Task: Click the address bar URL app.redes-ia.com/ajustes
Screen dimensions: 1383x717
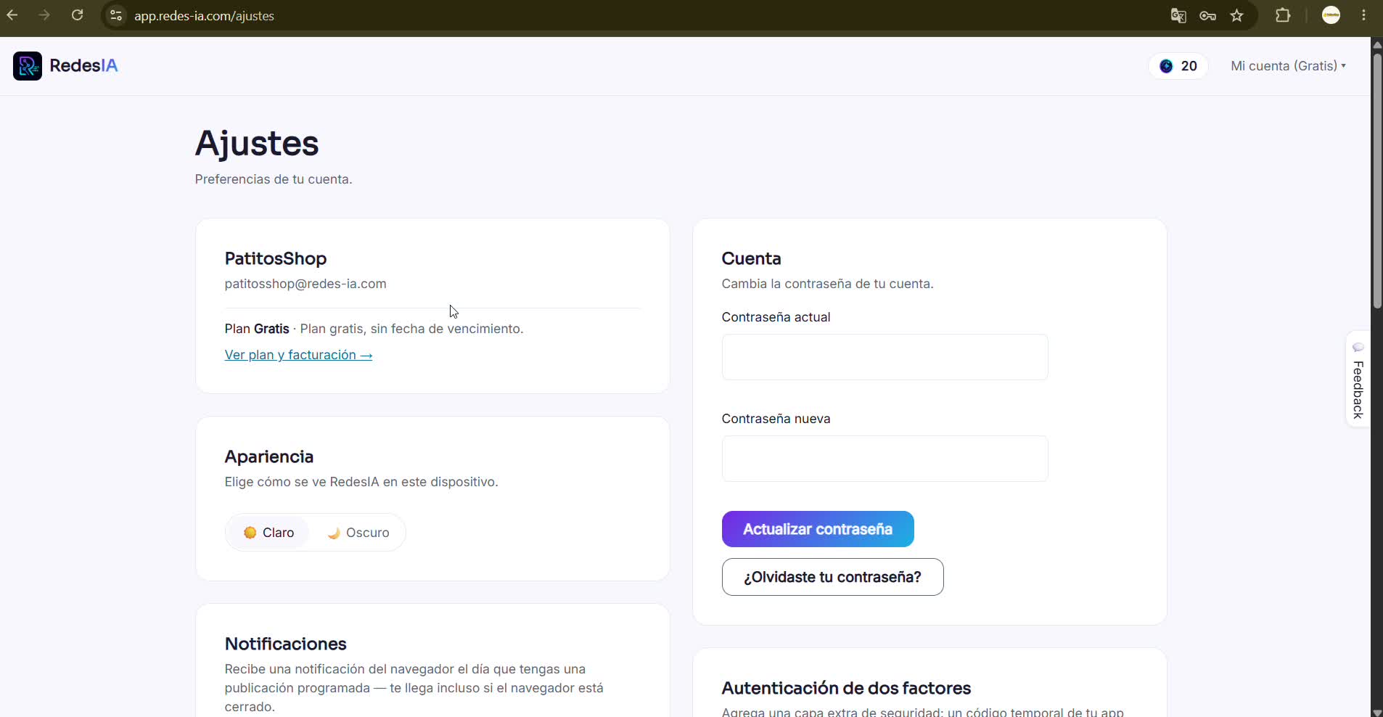Action: tap(204, 16)
